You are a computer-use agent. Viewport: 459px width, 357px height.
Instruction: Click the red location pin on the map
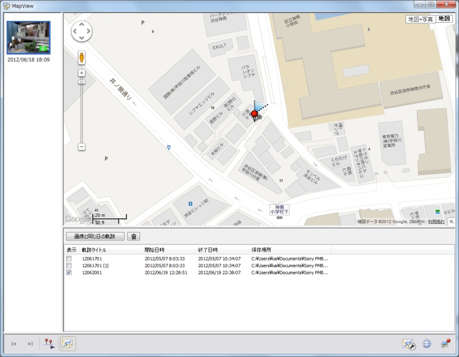(x=255, y=115)
